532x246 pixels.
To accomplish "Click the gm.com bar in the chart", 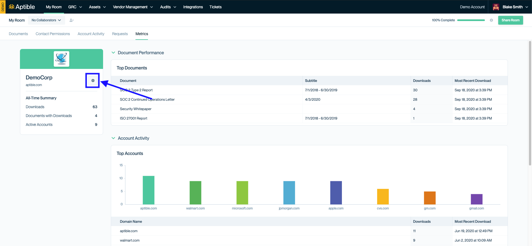I will (x=429, y=198).
